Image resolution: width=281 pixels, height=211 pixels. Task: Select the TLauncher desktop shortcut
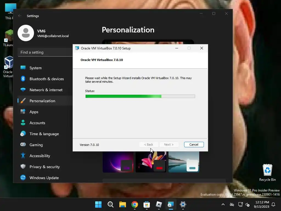(x=8, y=38)
